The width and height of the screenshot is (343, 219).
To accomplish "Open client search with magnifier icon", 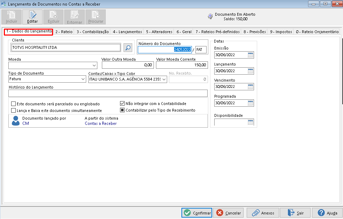I will click(128, 47).
